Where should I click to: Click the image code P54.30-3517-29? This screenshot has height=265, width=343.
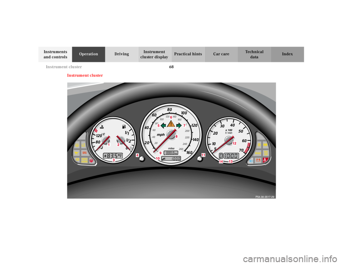pyautogui.click(x=265, y=197)
